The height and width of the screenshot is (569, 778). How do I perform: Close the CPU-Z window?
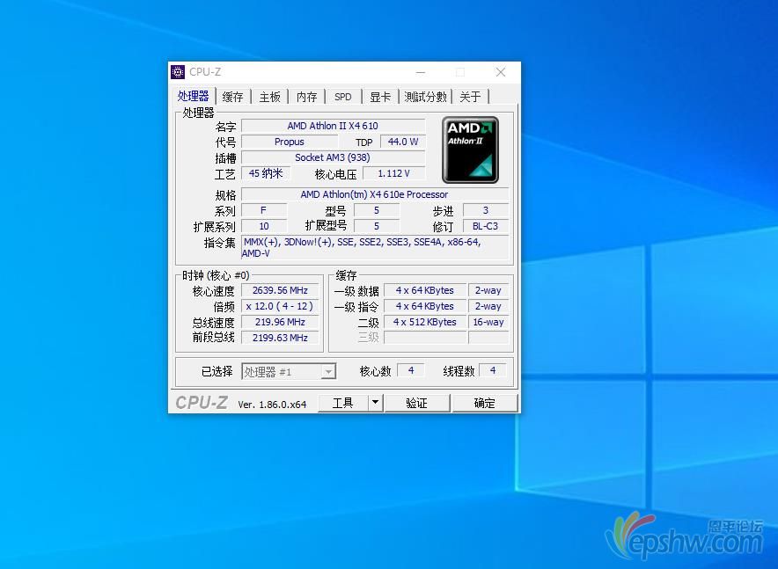click(x=501, y=72)
